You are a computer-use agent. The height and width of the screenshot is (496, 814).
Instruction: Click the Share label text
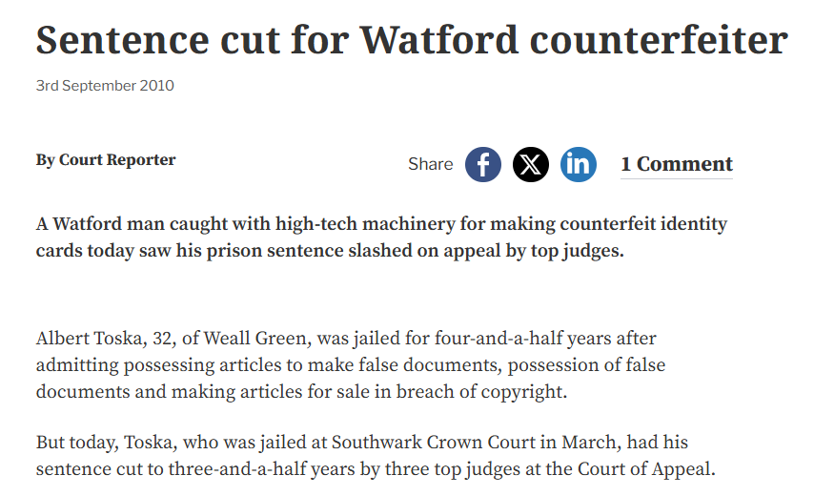tap(431, 164)
